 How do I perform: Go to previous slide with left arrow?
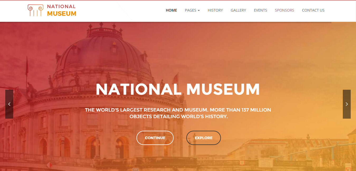click(9, 104)
